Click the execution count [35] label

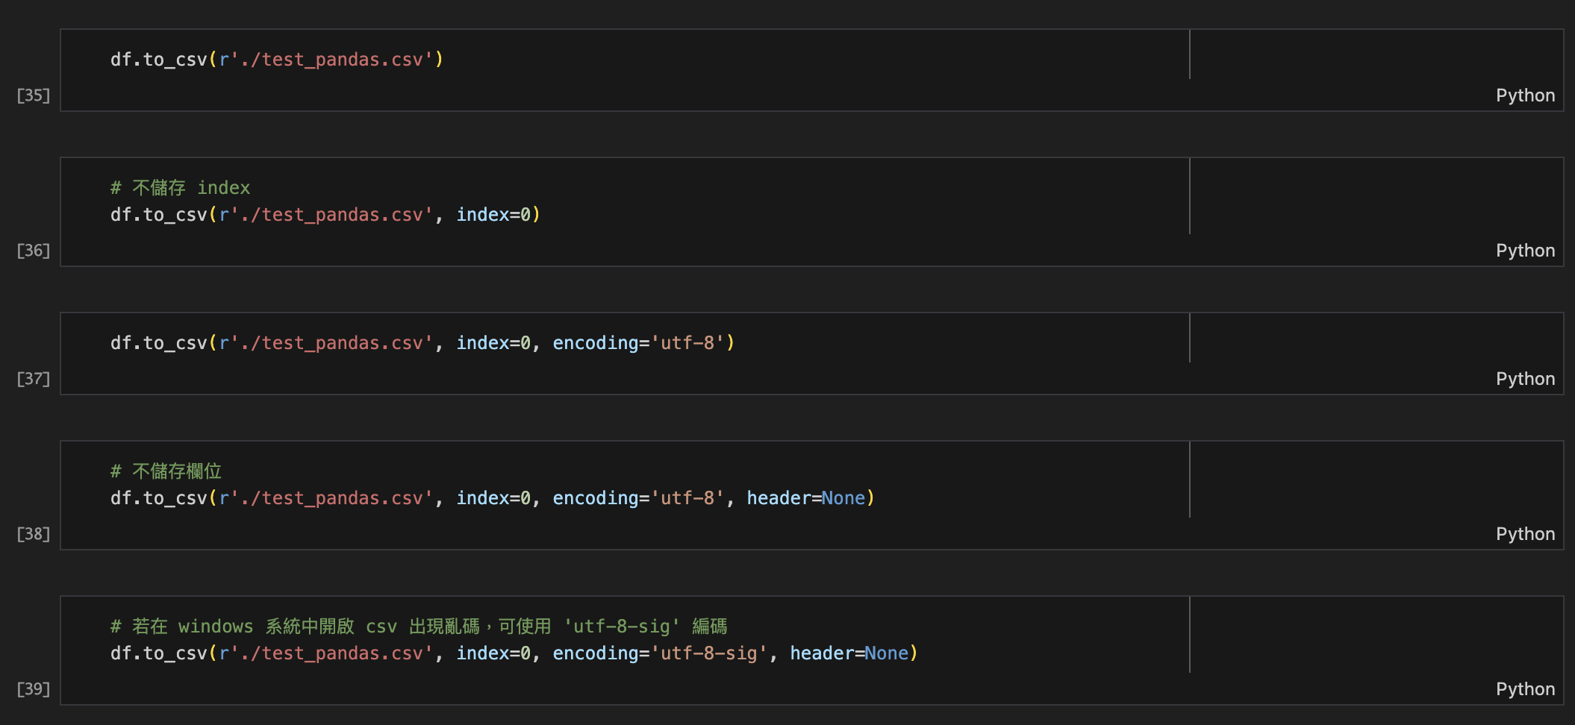[32, 95]
